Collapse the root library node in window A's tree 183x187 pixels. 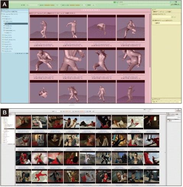coord(2,14)
